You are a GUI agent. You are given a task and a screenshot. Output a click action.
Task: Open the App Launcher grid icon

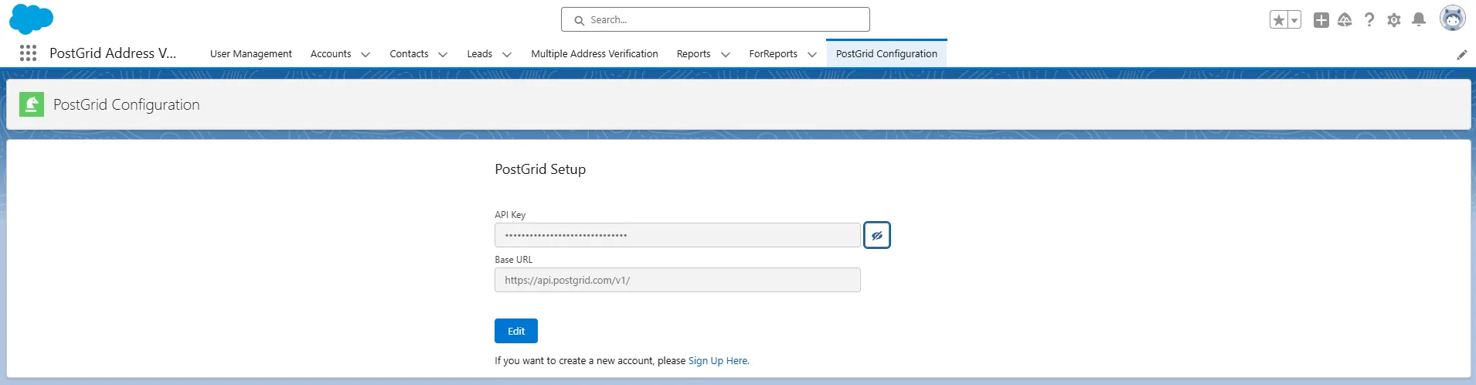pos(29,53)
